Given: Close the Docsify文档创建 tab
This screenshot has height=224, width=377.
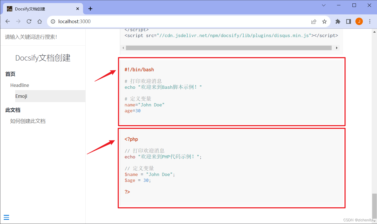Looking at the screenshot, I should click(x=78, y=9).
